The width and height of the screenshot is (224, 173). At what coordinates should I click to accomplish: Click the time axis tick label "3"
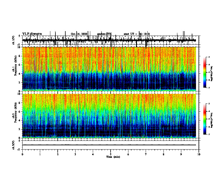tap(75, 154)
